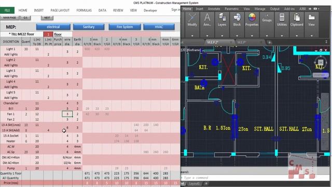332x187 pixels.
Task: Click the Pump row label
Action: pos(11,168)
